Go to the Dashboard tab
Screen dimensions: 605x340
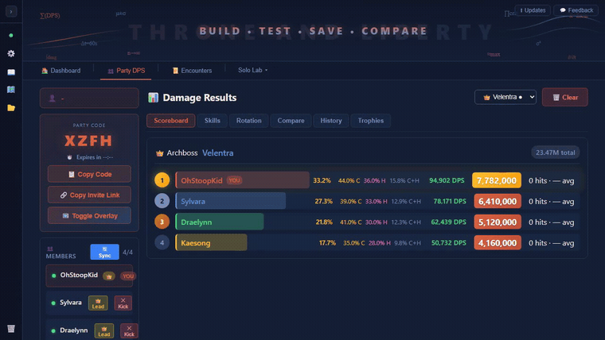click(61, 71)
